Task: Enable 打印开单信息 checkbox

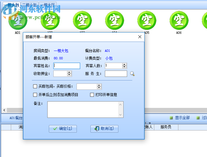Action: pyautogui.click(x=92, y=95)
